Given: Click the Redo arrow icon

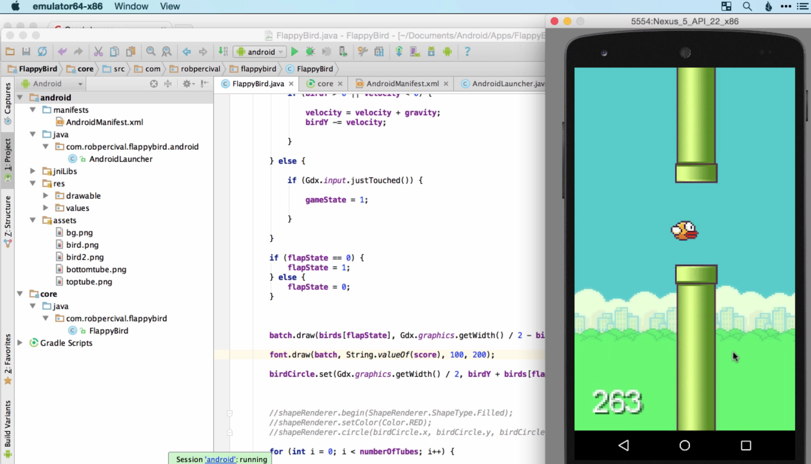Looking at the screenshot, I should click(x=78, y=52).
